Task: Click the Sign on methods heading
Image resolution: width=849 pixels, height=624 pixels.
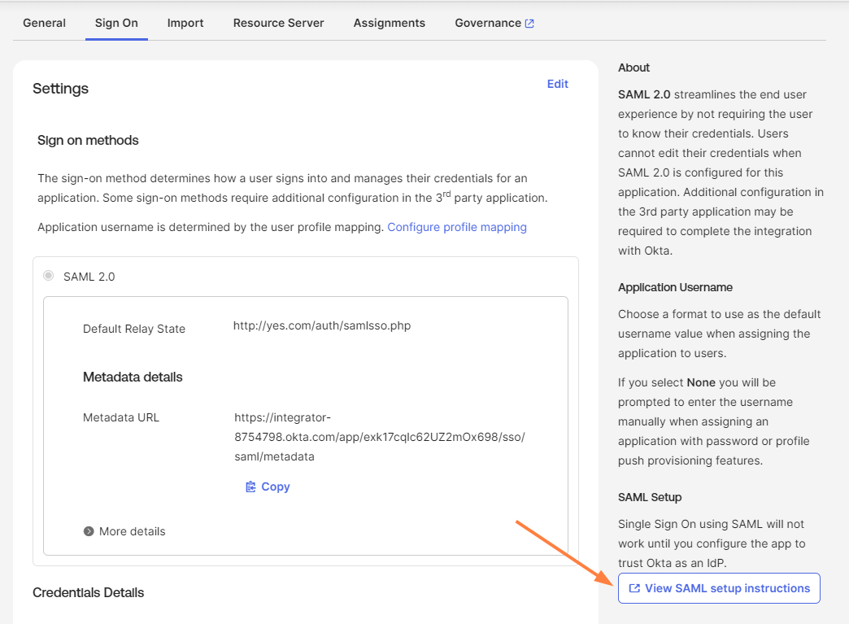Action: 88,140
